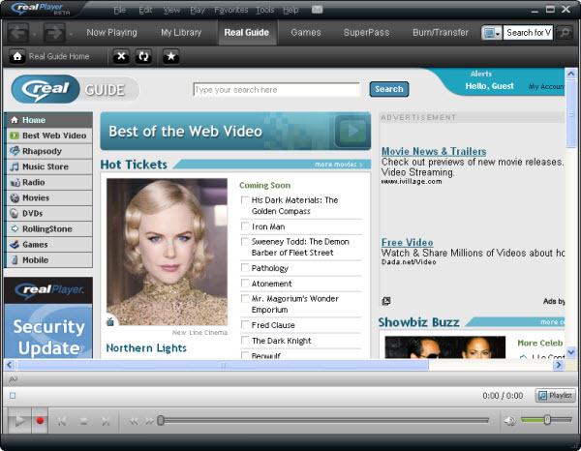
Task: Click the Radio sidebar icon
Action: [15, 182]
